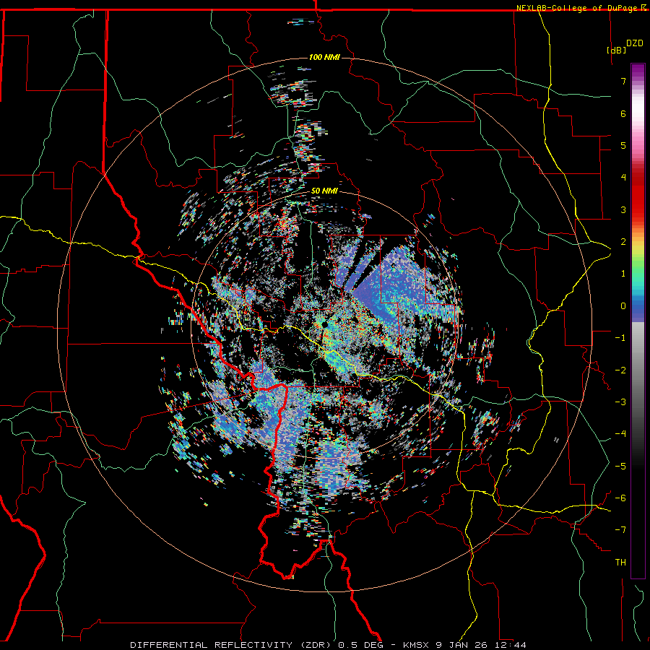Click the 2 value on color scale
The height and width of the screenshot is (650, 650).
coord(623,242)
